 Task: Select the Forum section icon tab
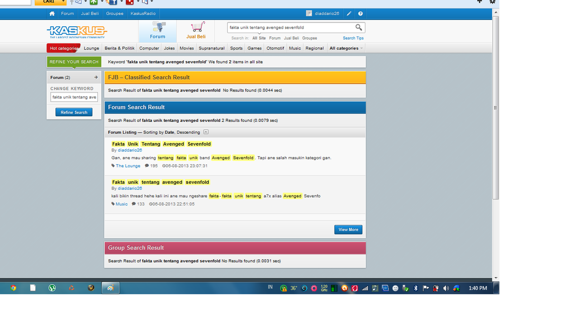coord(157,31)
